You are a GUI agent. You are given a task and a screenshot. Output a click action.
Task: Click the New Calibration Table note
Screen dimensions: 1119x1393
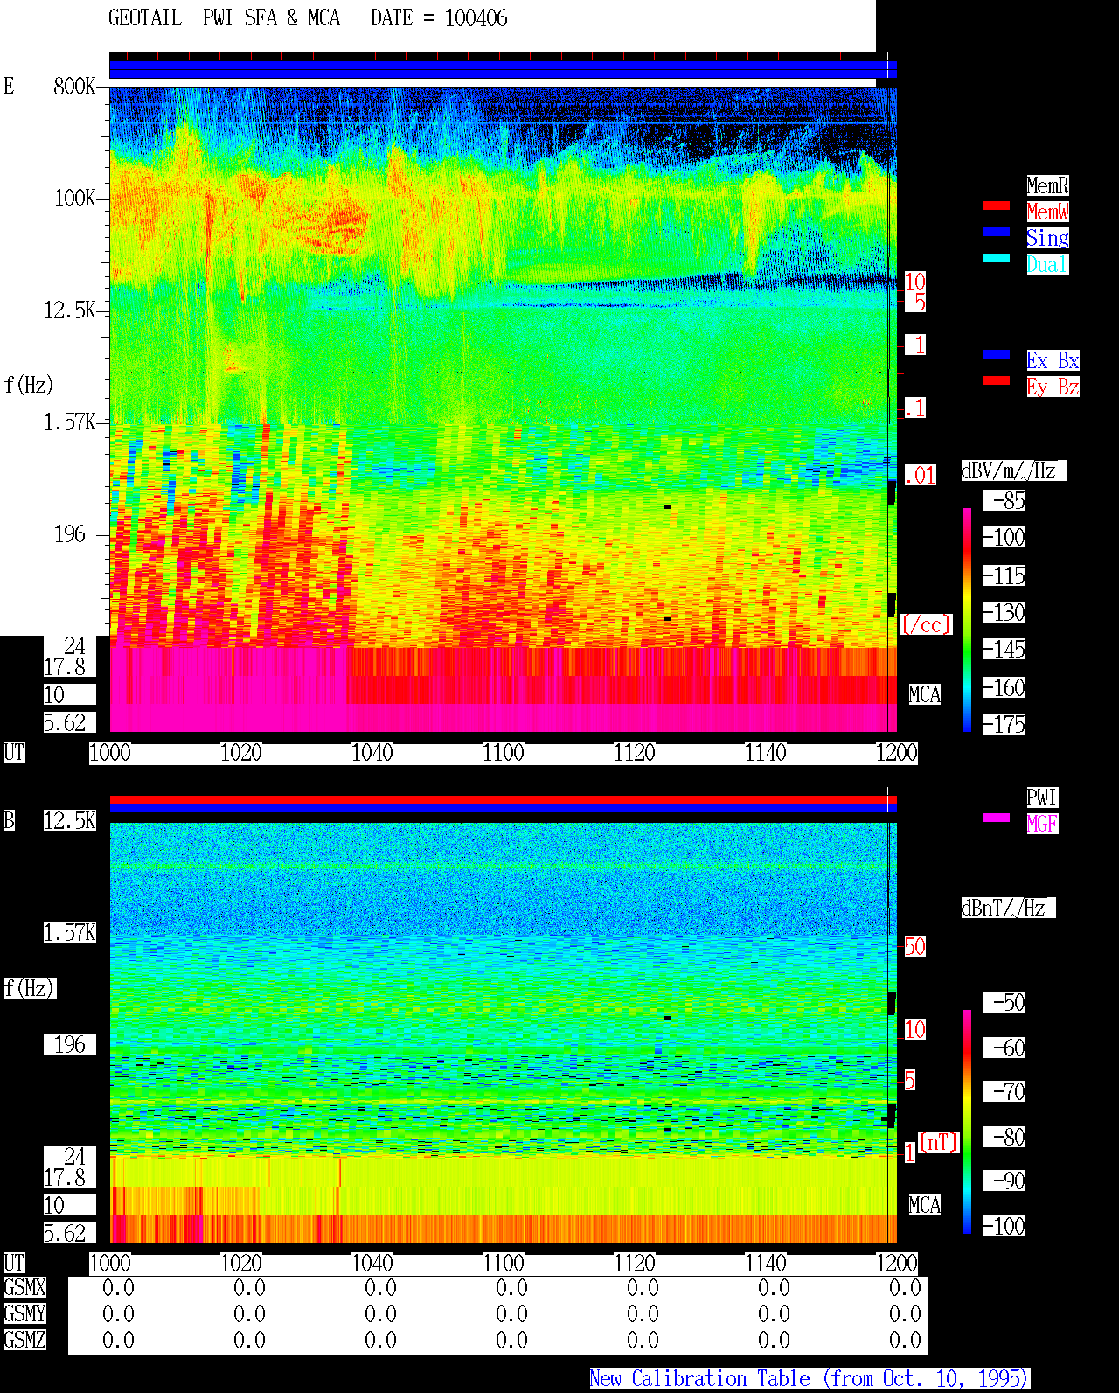pyautogui.click(x=810, y=1379)
